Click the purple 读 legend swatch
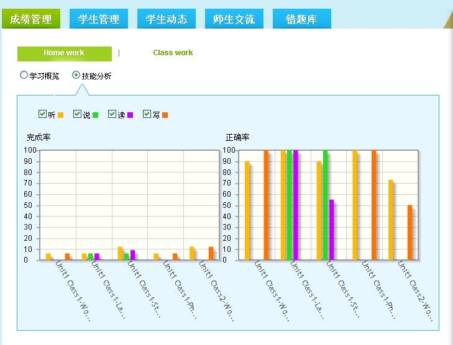Screen dimensions: 453x345 point(130,115)
